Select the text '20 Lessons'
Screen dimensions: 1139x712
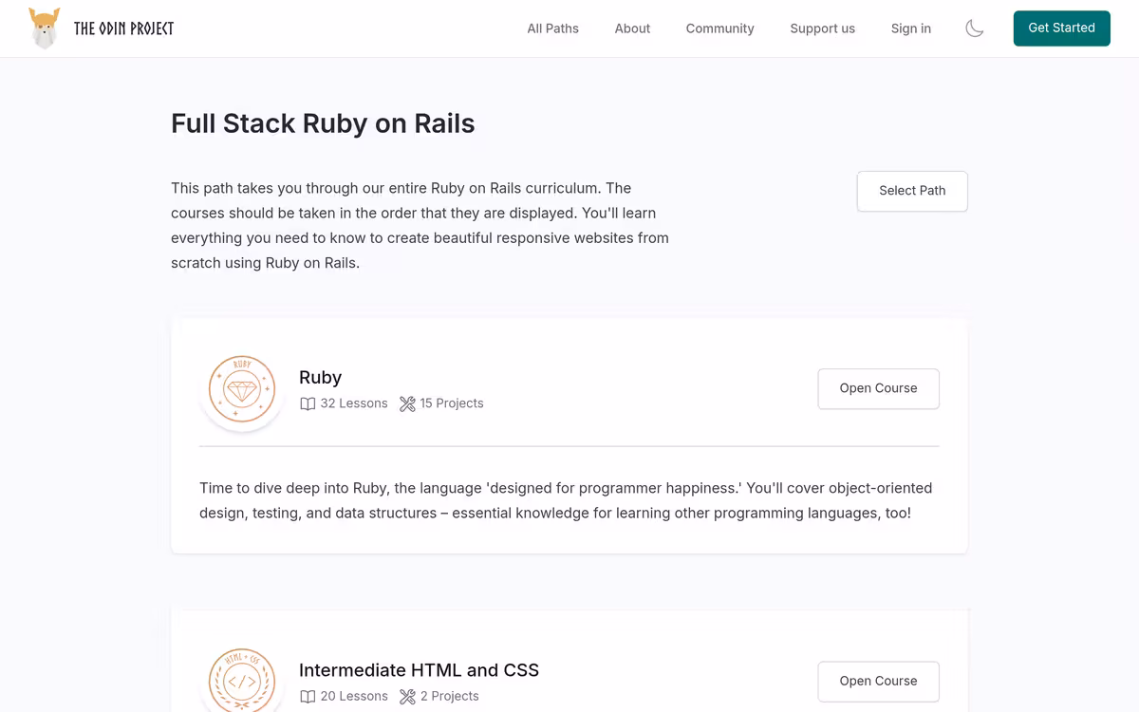pos(354,696)
